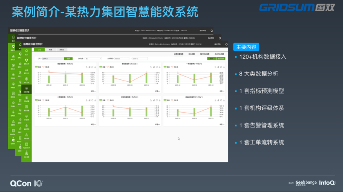Click the green 选择 button beside company field
This screenshot has height=192, width=343.
click(68, 59)
